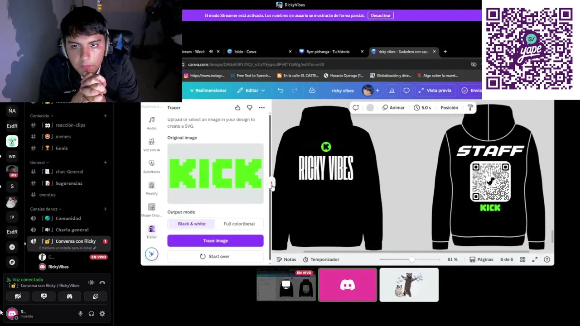Adjust canvas zoom slider
The image size is (580, 326).
point(411,259)
